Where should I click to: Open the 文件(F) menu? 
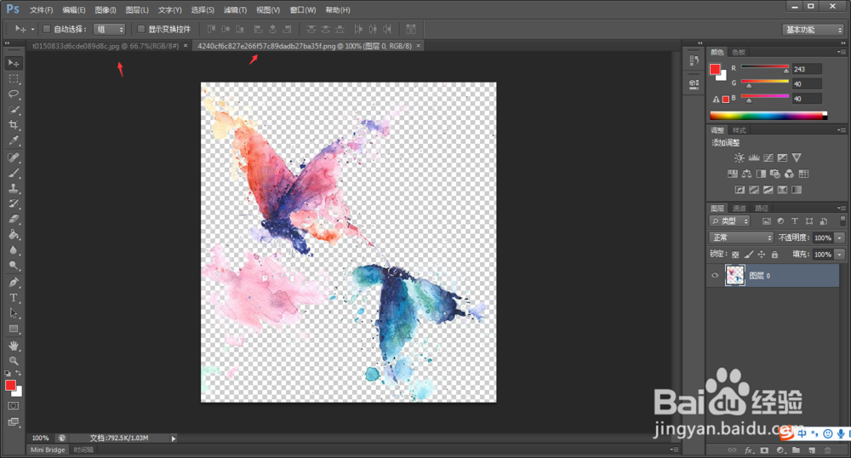tap(41, 9)
